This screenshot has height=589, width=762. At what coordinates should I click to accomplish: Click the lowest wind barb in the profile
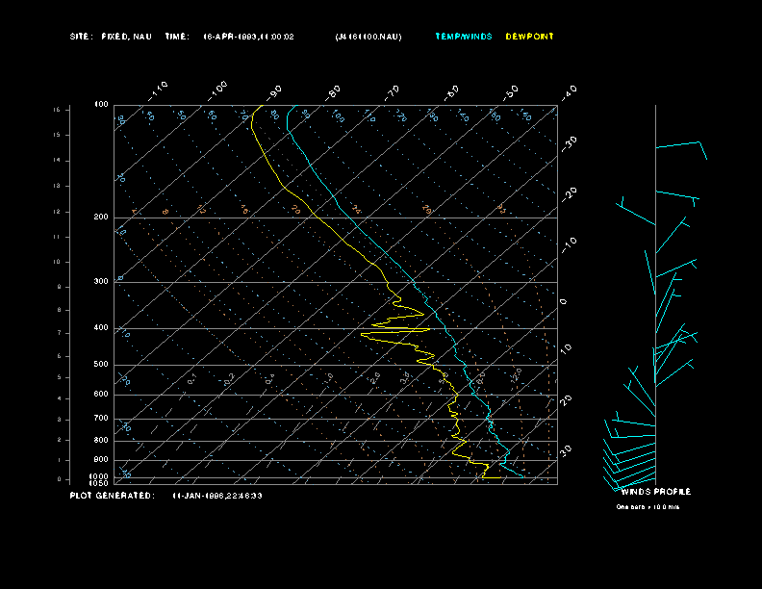[630, 478]
